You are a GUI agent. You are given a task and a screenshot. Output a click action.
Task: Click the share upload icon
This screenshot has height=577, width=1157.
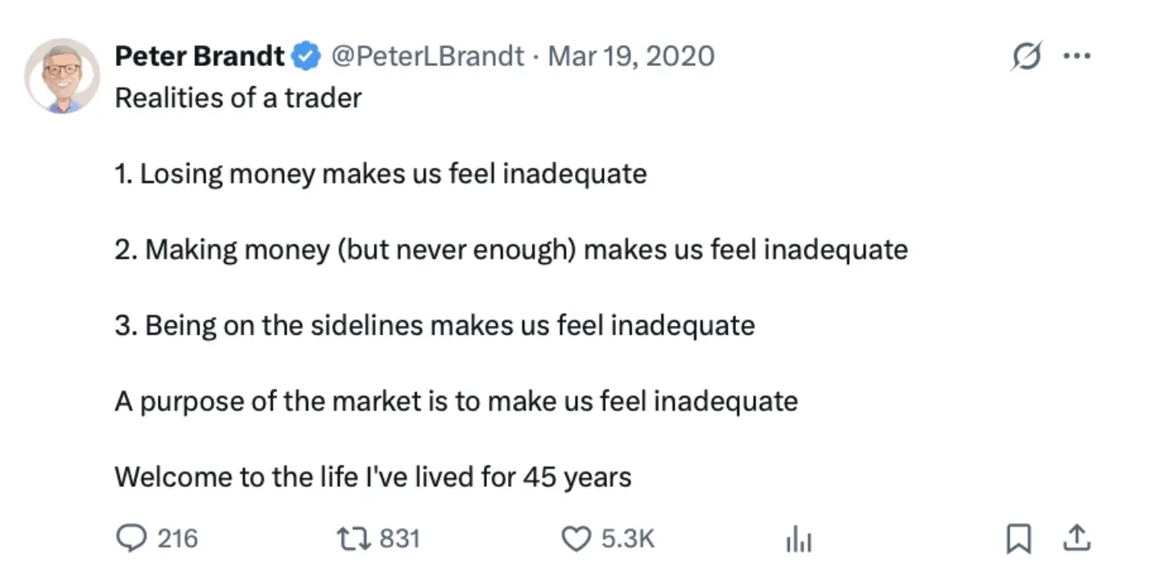1077,538
